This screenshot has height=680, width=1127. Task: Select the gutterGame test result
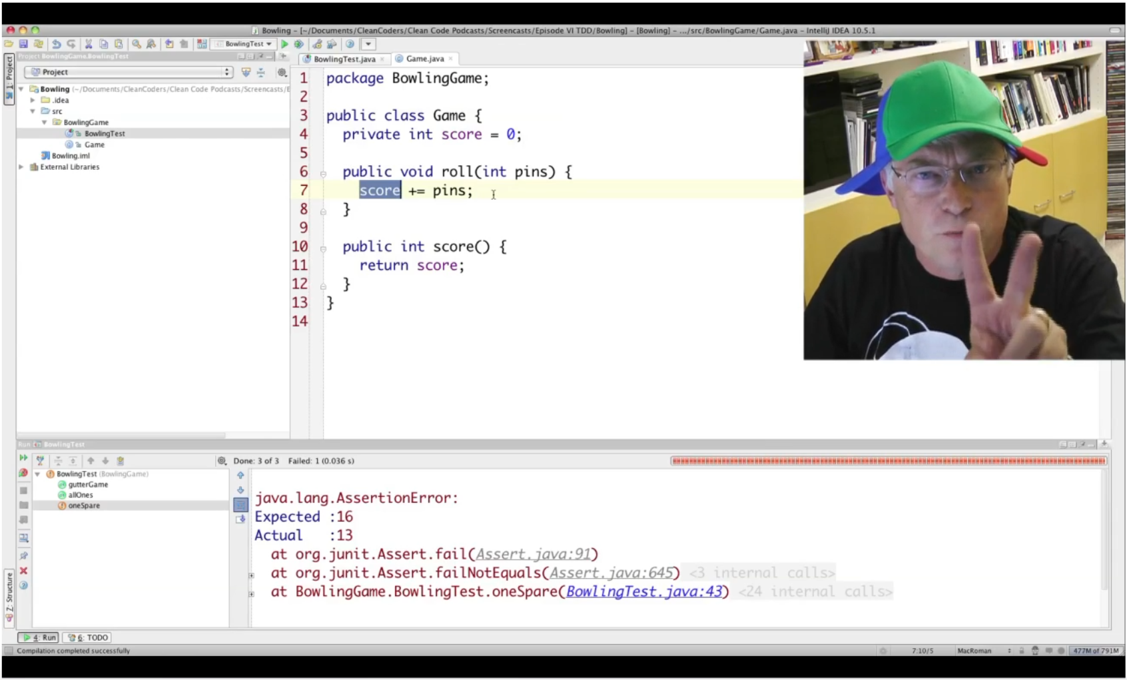(x=88, y=485)
